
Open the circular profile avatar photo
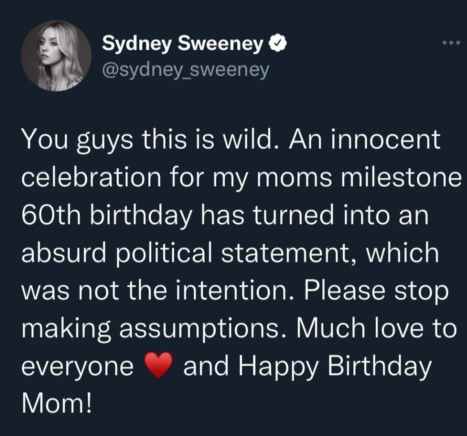[56, 56]
